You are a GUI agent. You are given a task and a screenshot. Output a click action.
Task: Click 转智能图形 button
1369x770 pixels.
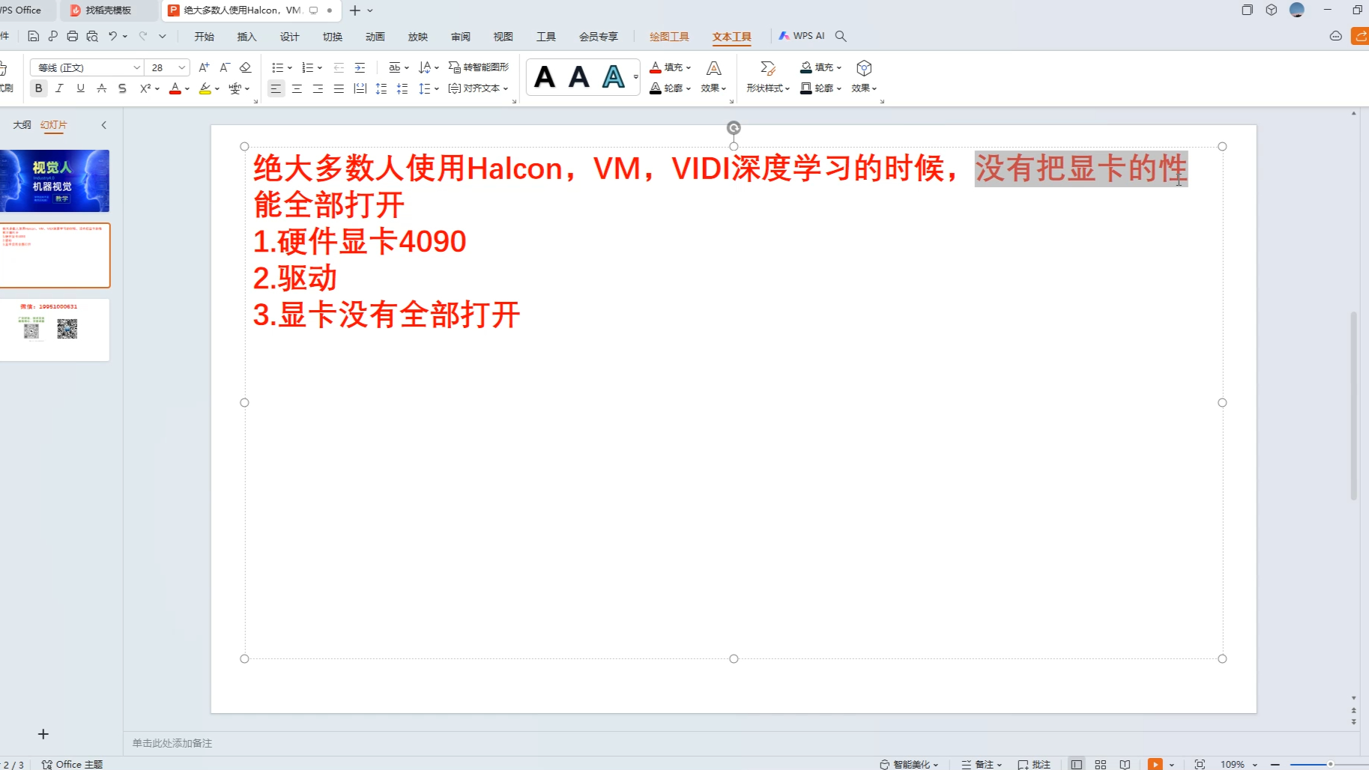tap(478, 67)
